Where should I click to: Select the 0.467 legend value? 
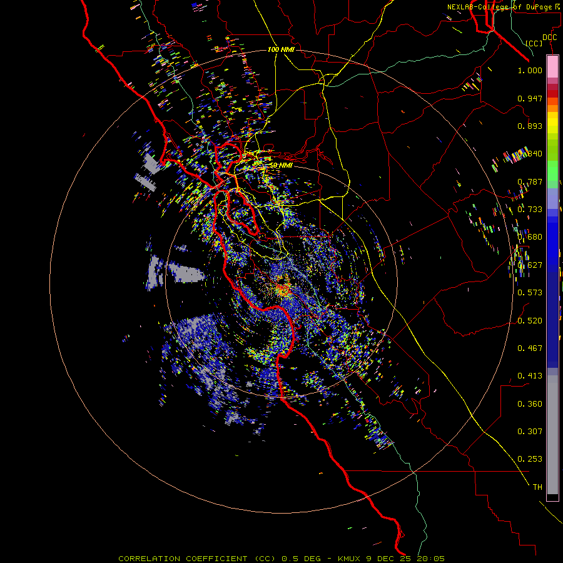click(530, 348)
